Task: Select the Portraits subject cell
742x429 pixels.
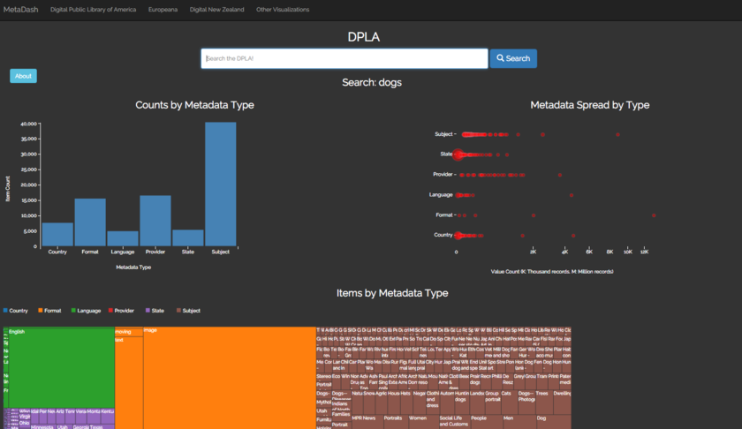Action: 397,422
